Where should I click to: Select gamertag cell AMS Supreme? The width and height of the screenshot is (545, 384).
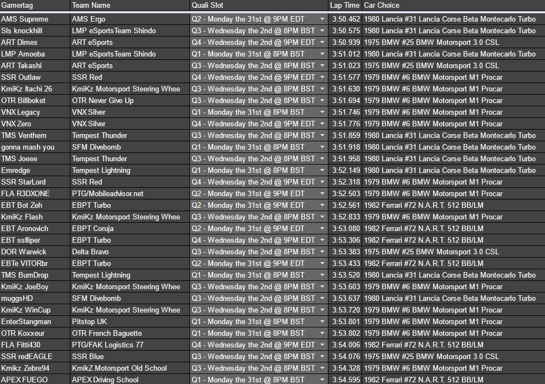(x=35, y=19)
